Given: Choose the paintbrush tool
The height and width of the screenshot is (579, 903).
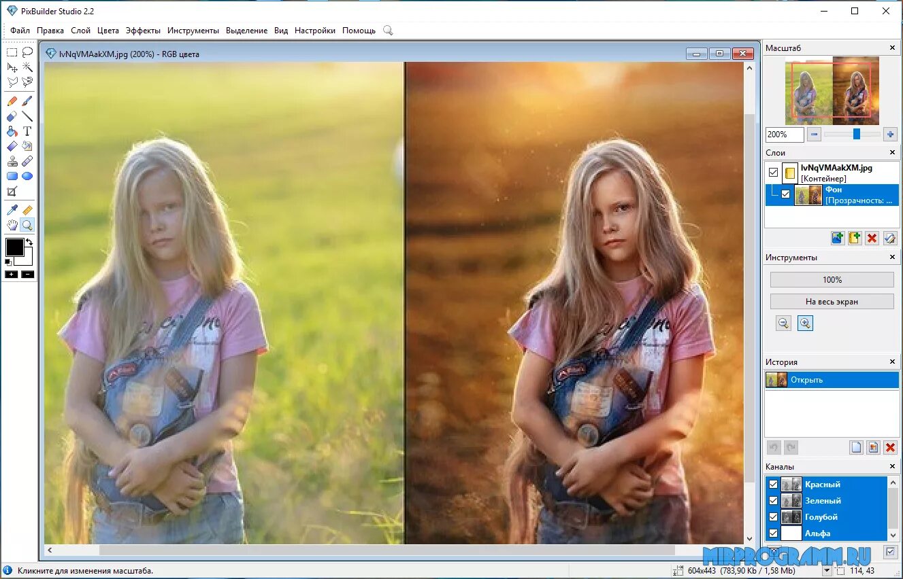Looking at the screenshot, I should 27,101.
